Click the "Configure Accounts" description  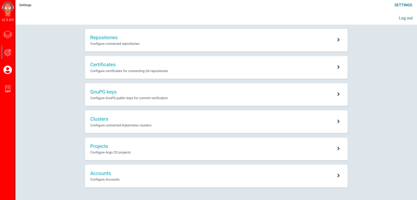(105, 180)
